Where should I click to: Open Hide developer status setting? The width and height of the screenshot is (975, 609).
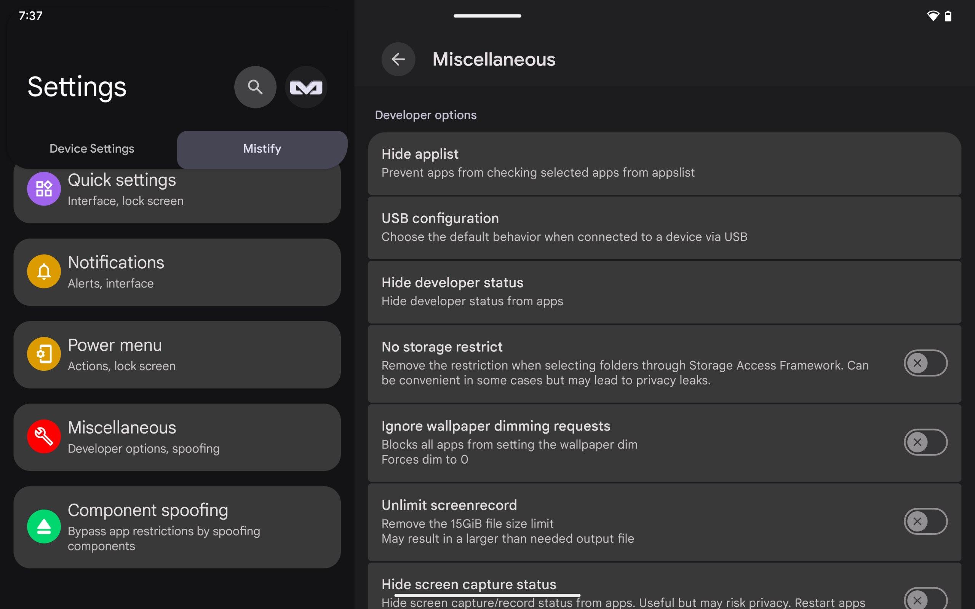(664, 292)
